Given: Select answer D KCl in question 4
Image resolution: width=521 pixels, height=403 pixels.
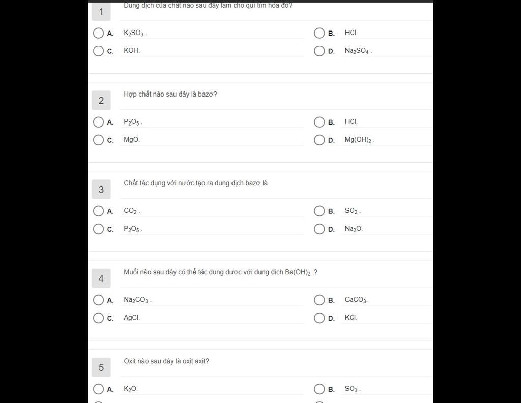Looking at the screenshot, I should click(x=320, y=318).
